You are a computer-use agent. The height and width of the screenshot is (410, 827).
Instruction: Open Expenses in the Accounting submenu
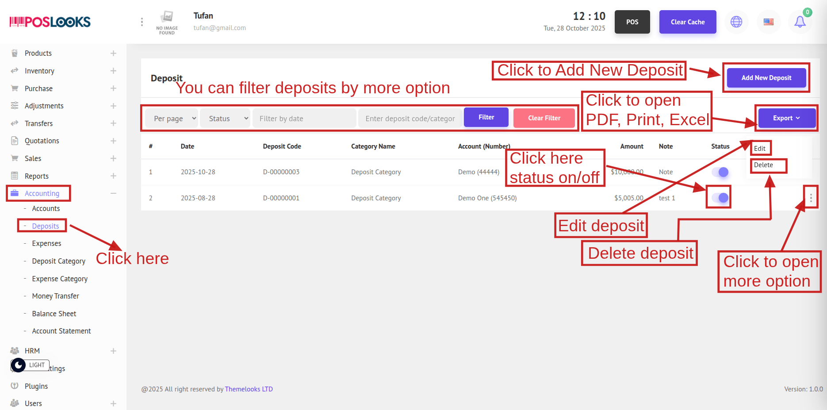(46, 244)
